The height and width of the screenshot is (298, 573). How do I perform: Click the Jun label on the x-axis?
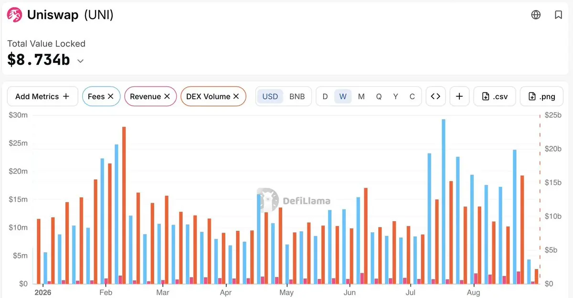350,292
